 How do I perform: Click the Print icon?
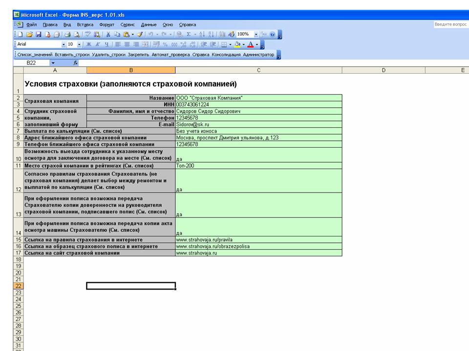[67, 34]
